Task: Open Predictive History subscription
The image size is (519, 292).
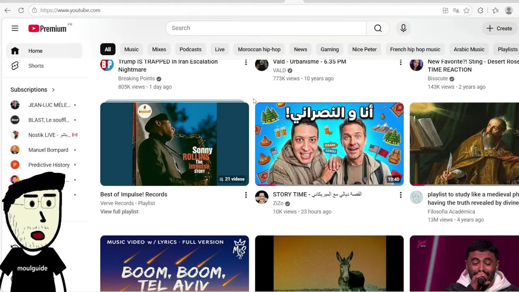Action: (x=44, y=165)
